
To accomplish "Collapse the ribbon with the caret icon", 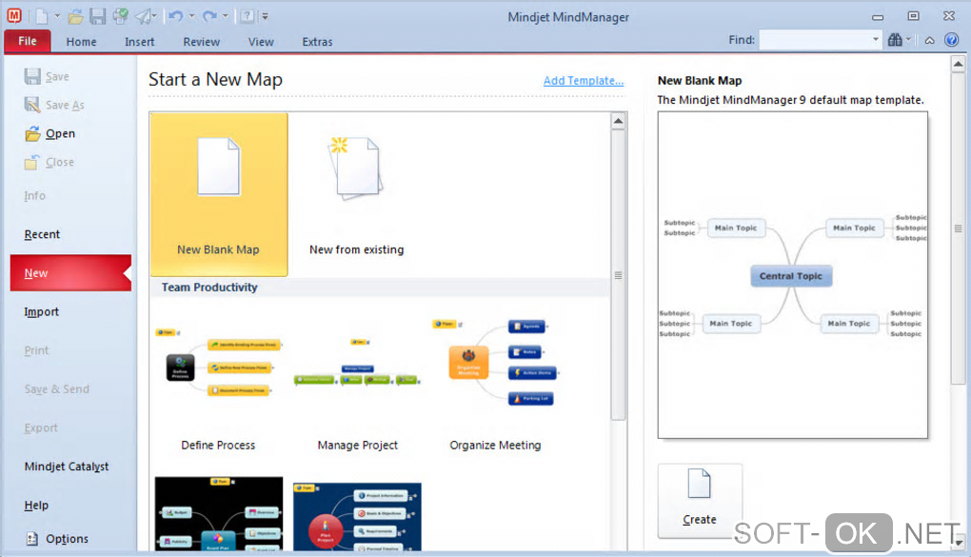I will (x=929, y=40).
